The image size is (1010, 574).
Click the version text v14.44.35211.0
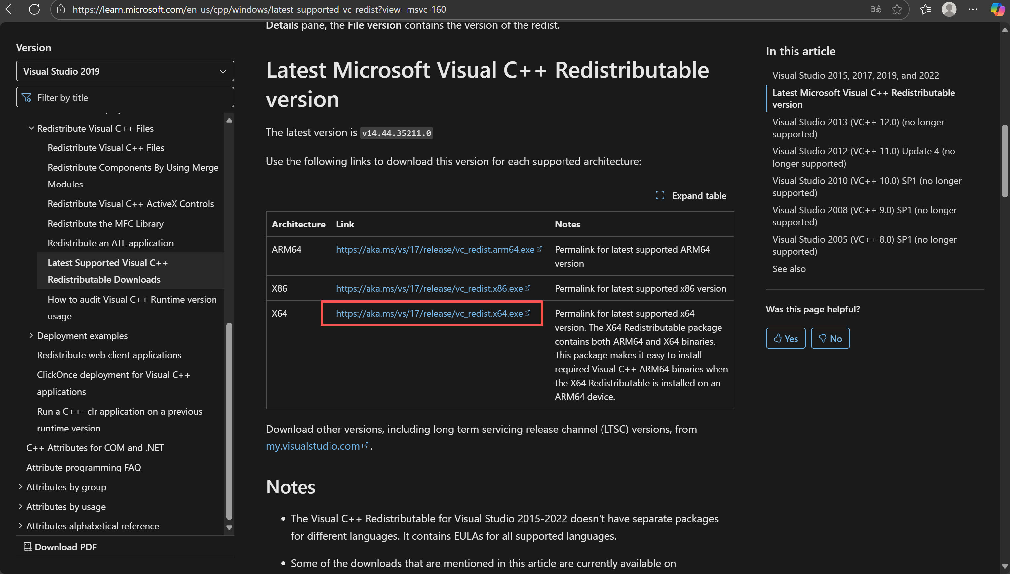tap(397, 133)
